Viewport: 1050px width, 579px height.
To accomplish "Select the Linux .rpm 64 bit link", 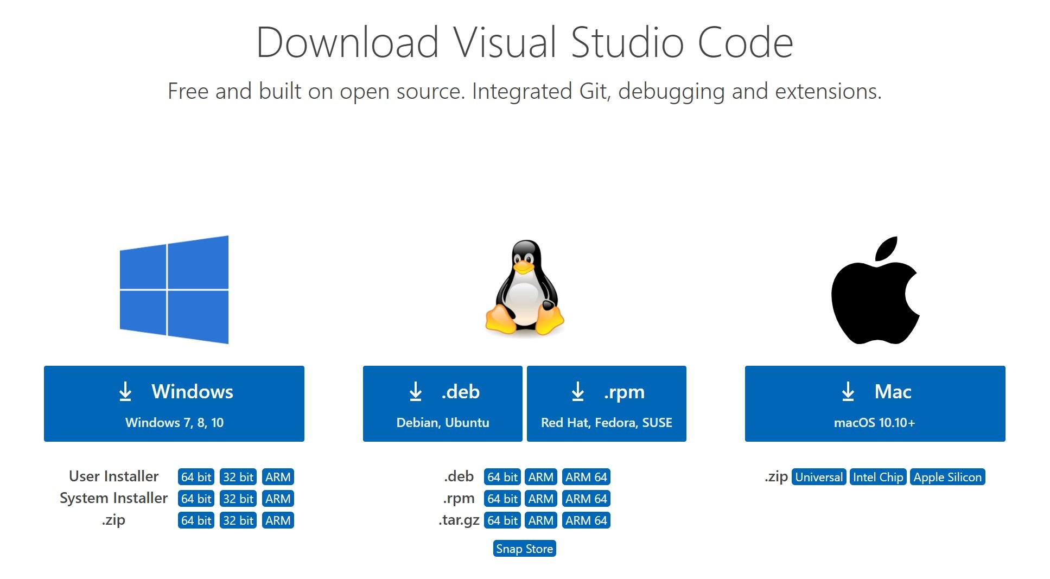I will coord(502,499).
